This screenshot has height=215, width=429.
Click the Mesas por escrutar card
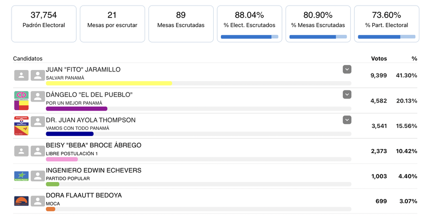[x=112, y=24]
